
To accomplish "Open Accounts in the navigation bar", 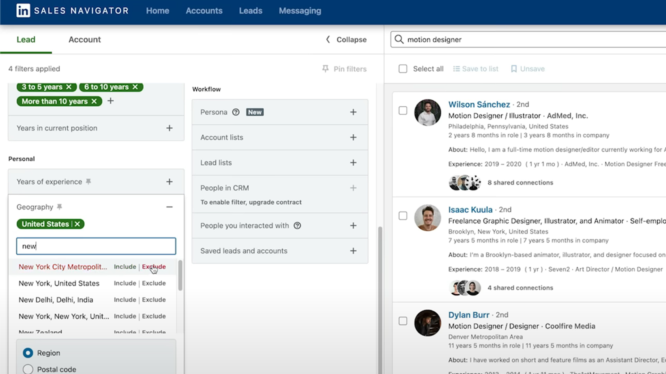I will (204, 11).
